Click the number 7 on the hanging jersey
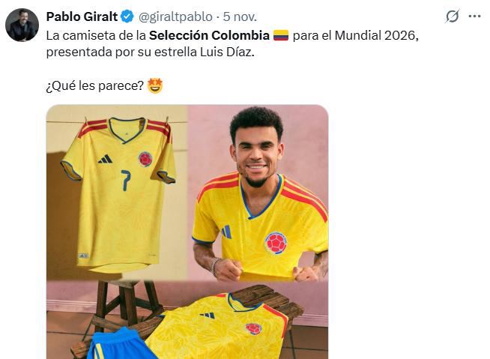490x359 pixels. (126, 181)
